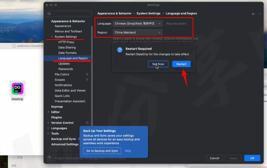The width and height of the screenshot is (267, 168).
Task: Open the Region dropdown
Action: pyautogui.click(x=138, y=32)
